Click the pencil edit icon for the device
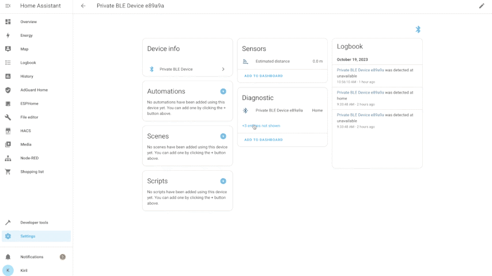The width and height of the screenshot is (492, 276). (x=482, y=6)
